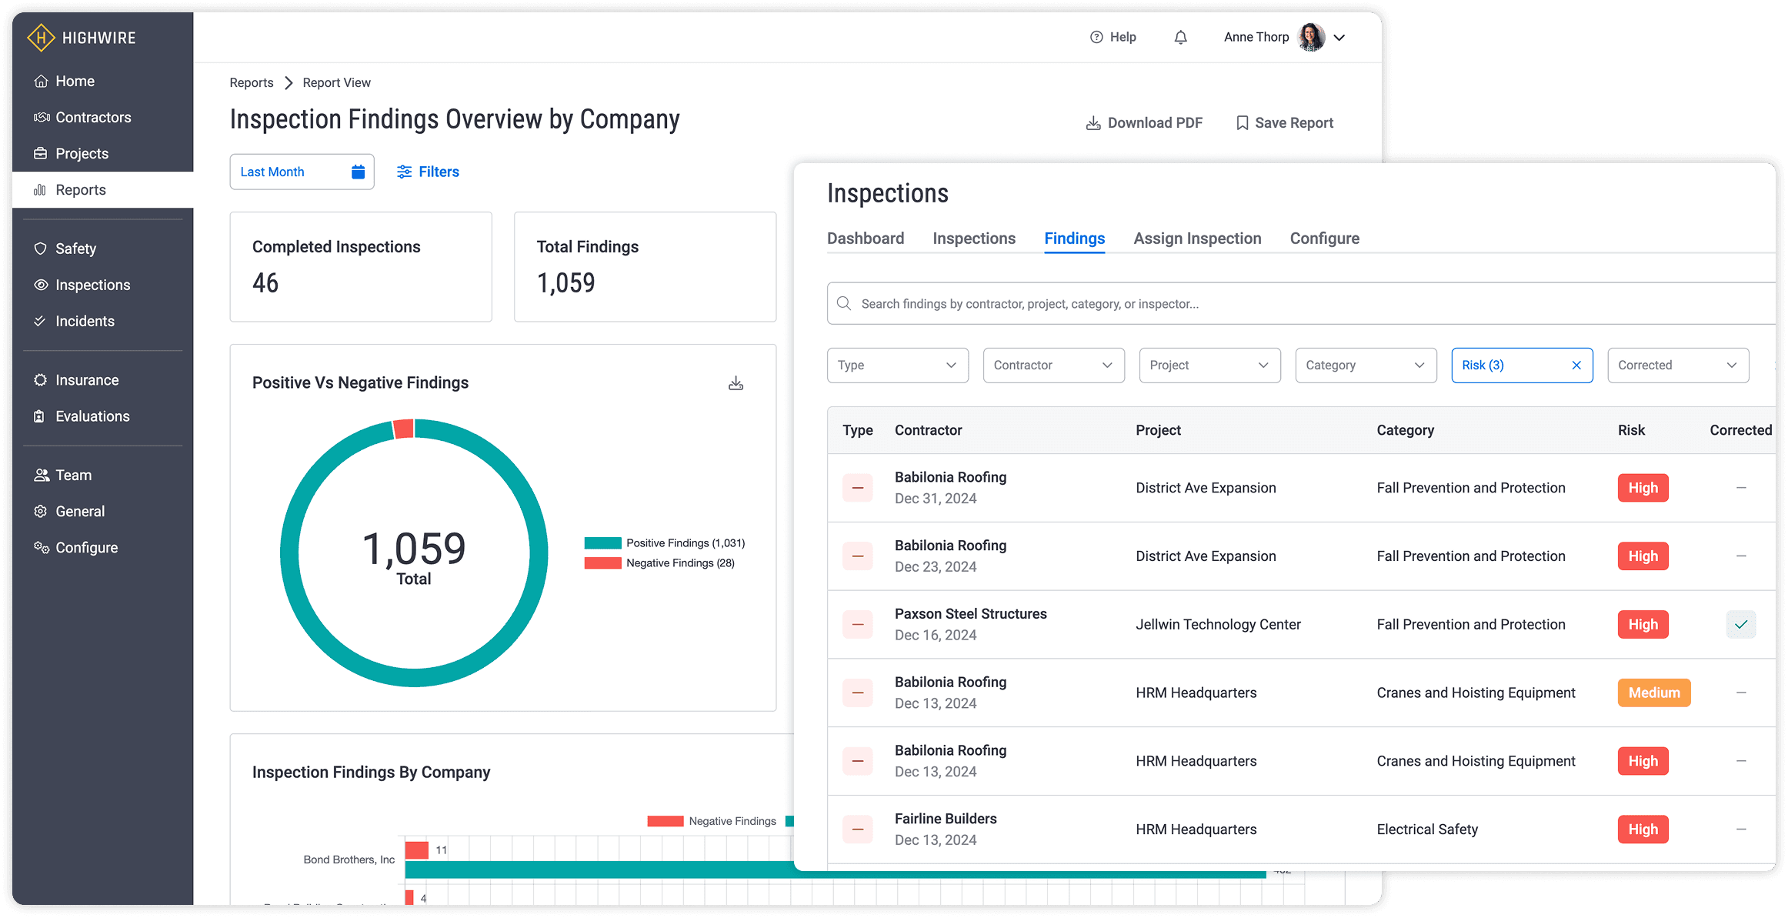Click the notification bell icon
1788x918 pixels.
(1180, 37)
